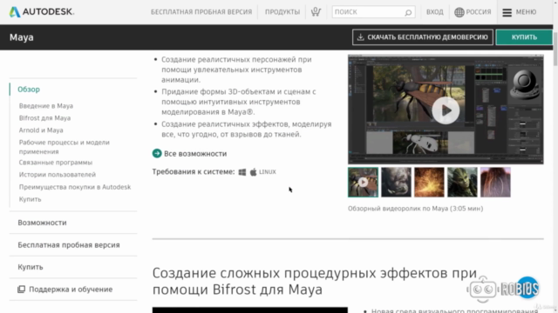558x313 pixels.
Task: Click the Все возможности link
Action: 195,154
